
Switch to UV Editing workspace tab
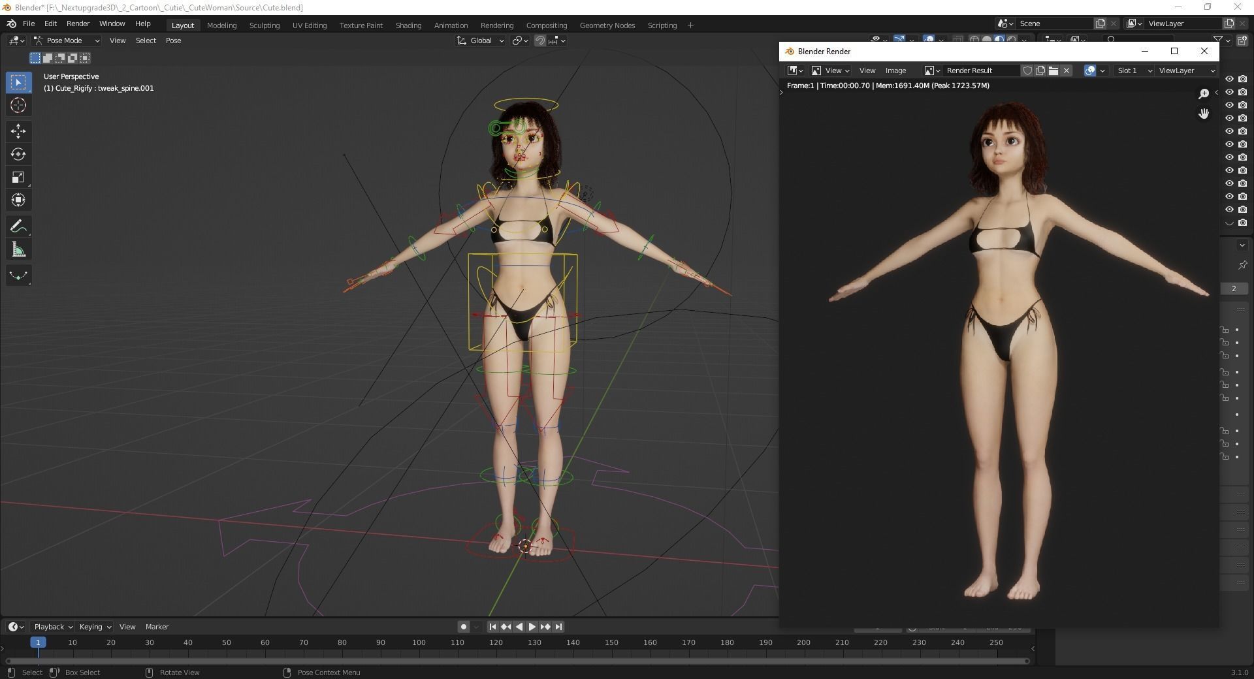(310, 25)
